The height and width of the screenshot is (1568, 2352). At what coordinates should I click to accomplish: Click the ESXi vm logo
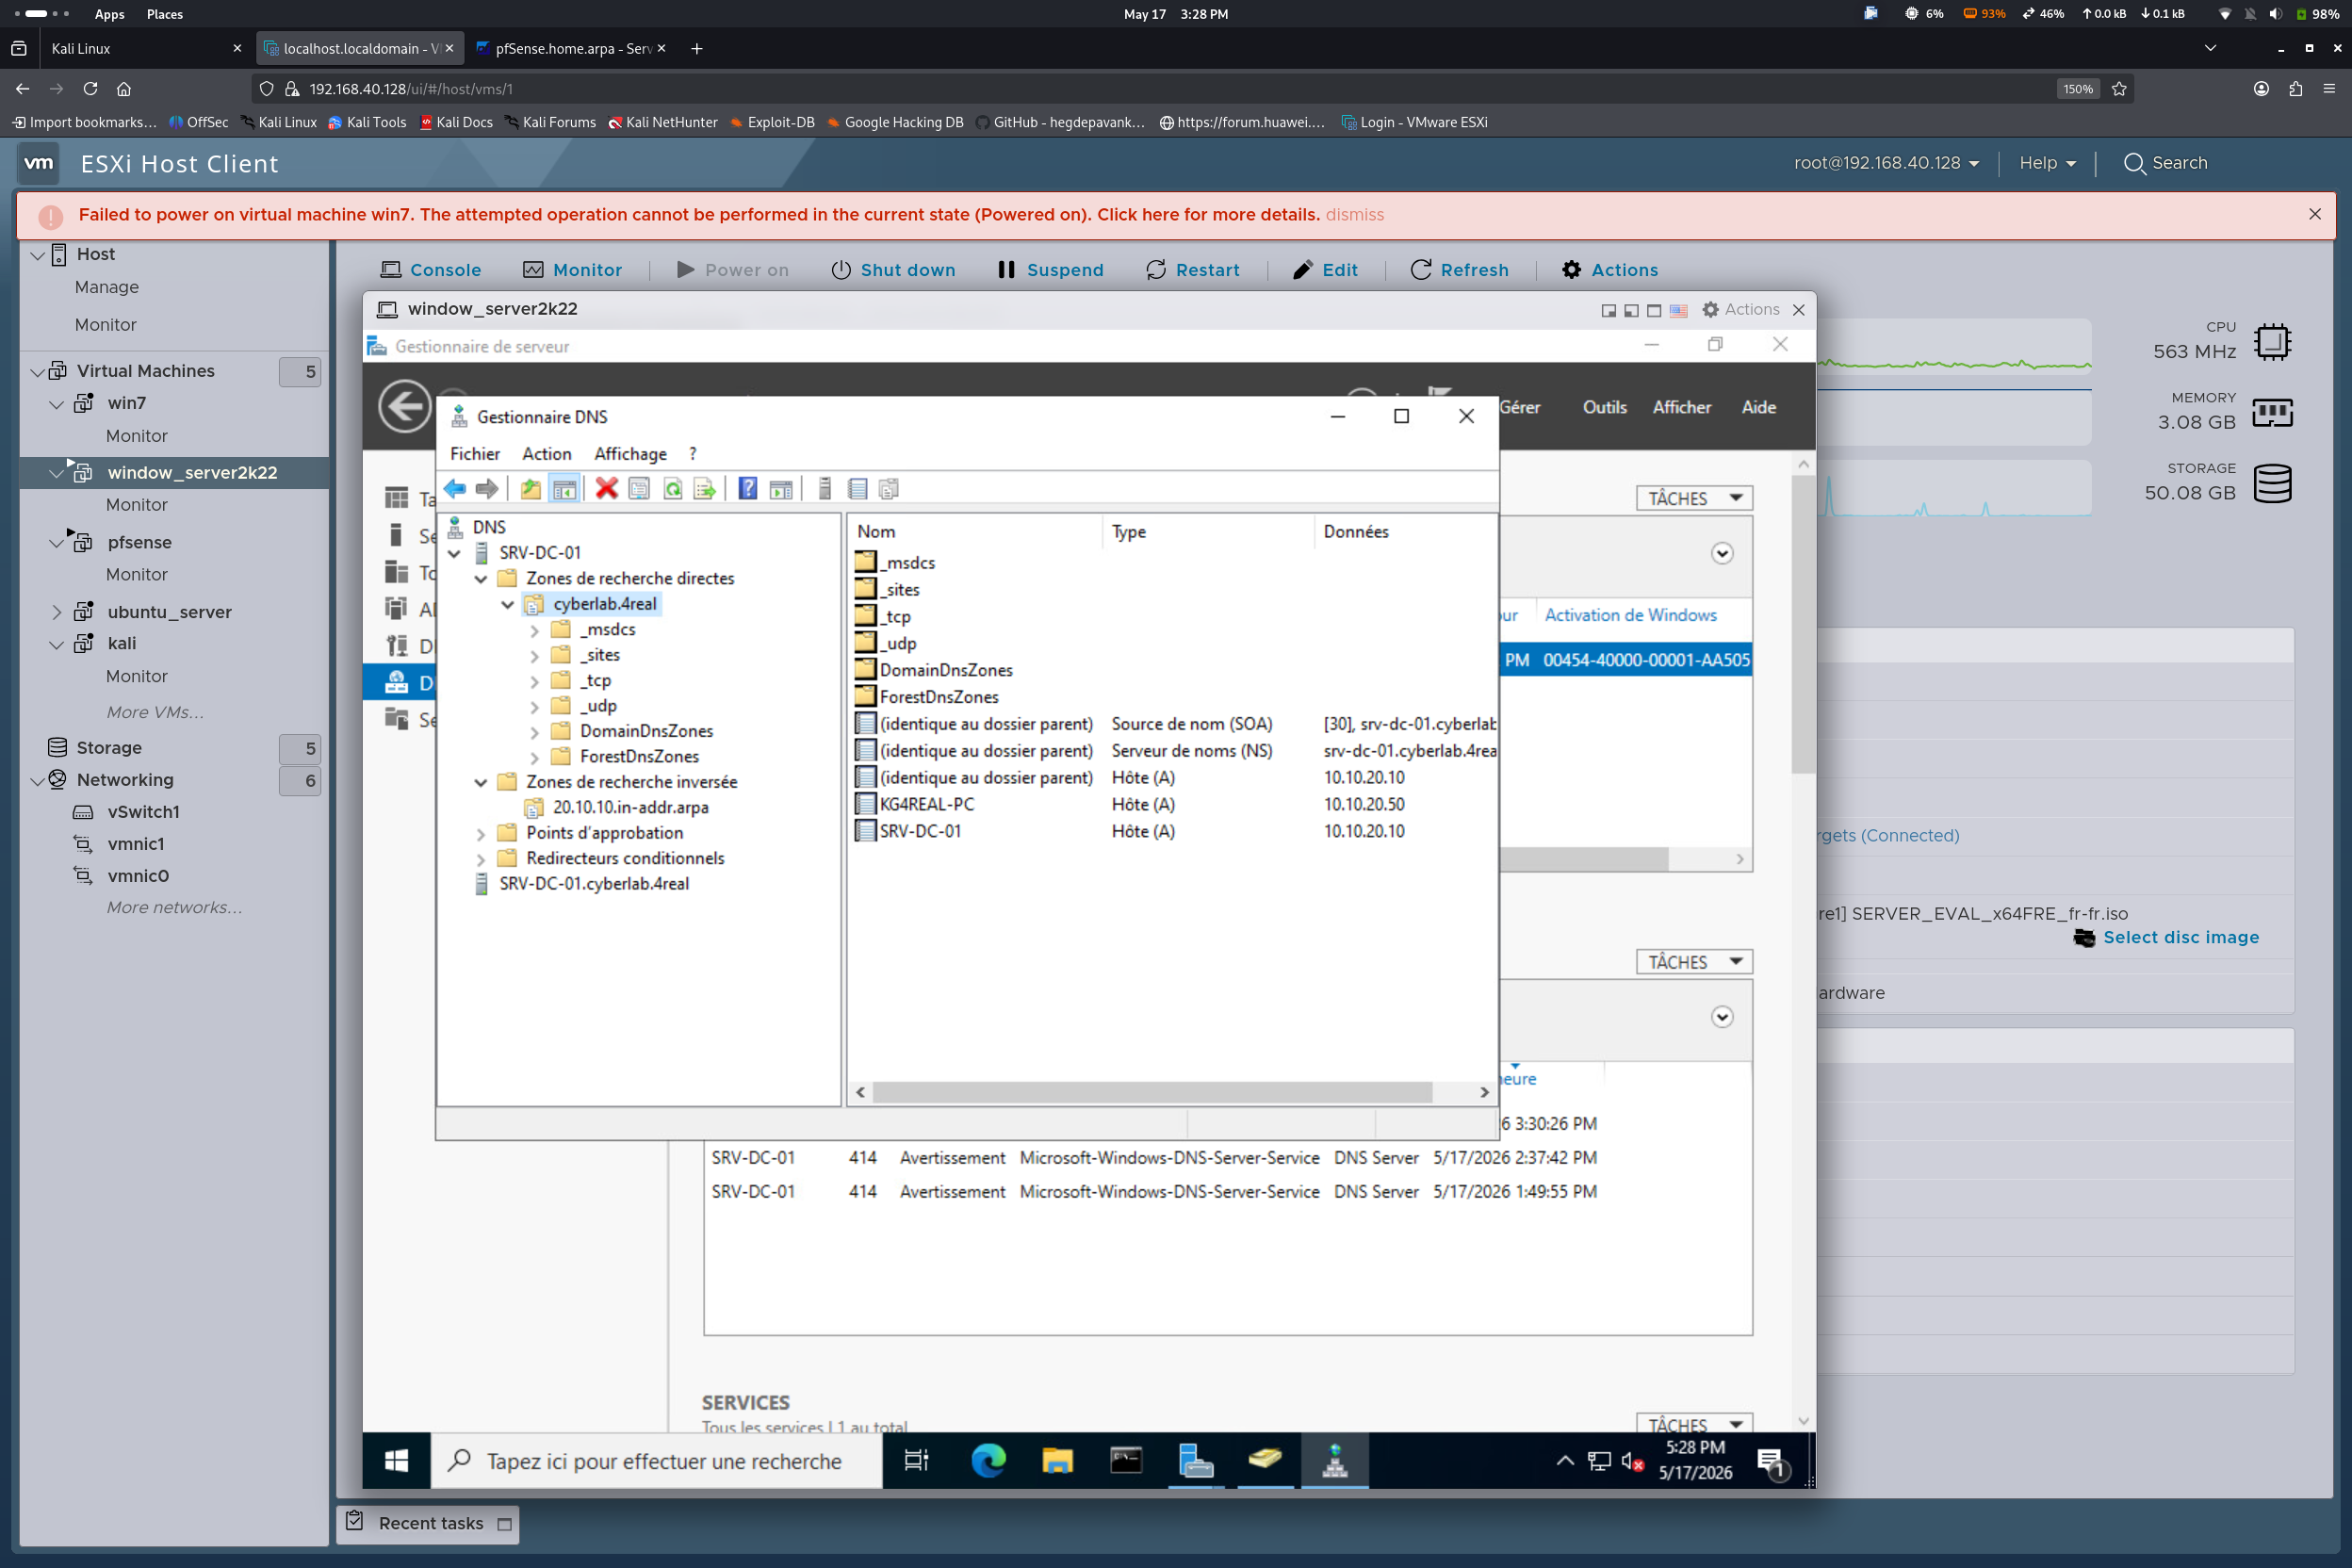tap(39, 164)
